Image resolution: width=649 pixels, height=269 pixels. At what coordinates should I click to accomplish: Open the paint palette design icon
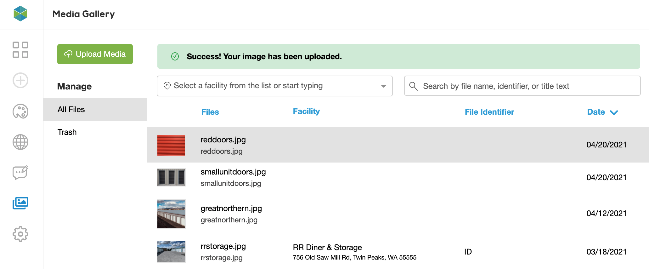pos(20,112)
